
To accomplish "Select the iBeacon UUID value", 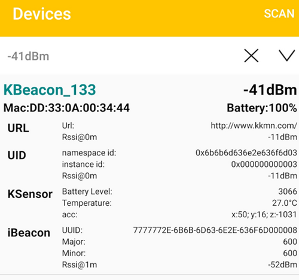I will coord(215,230).
